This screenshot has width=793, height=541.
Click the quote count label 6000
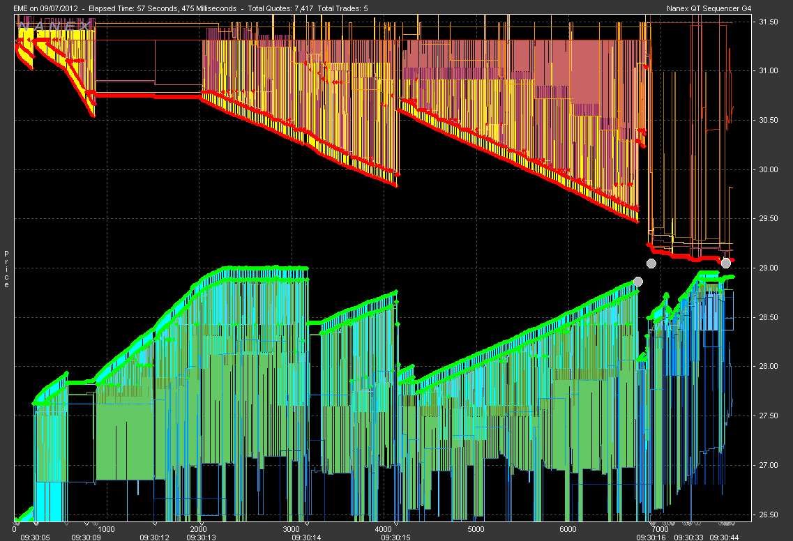(x=568, y=529)
